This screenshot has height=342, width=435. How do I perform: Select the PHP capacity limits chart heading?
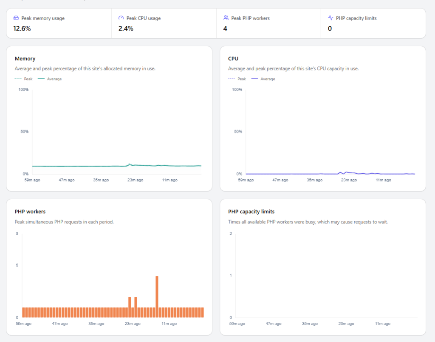251,211
